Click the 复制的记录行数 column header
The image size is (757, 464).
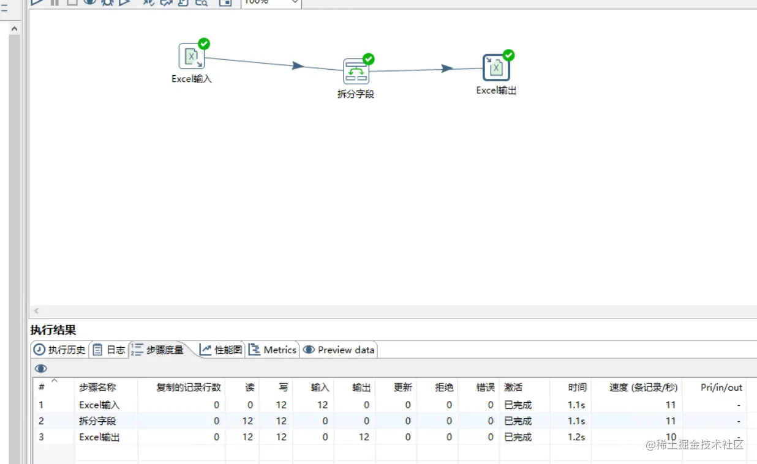[182, 387]
